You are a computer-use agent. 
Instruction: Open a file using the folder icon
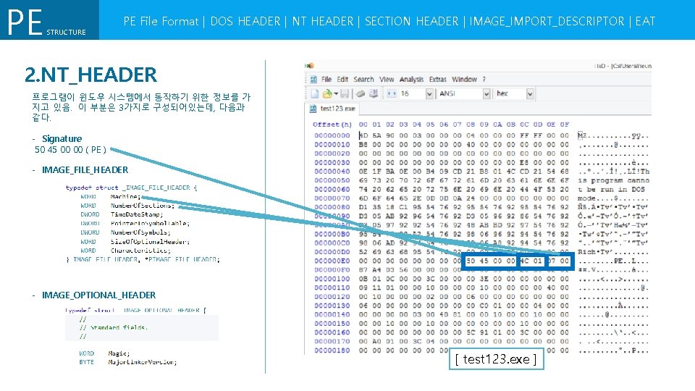point(327,93)
